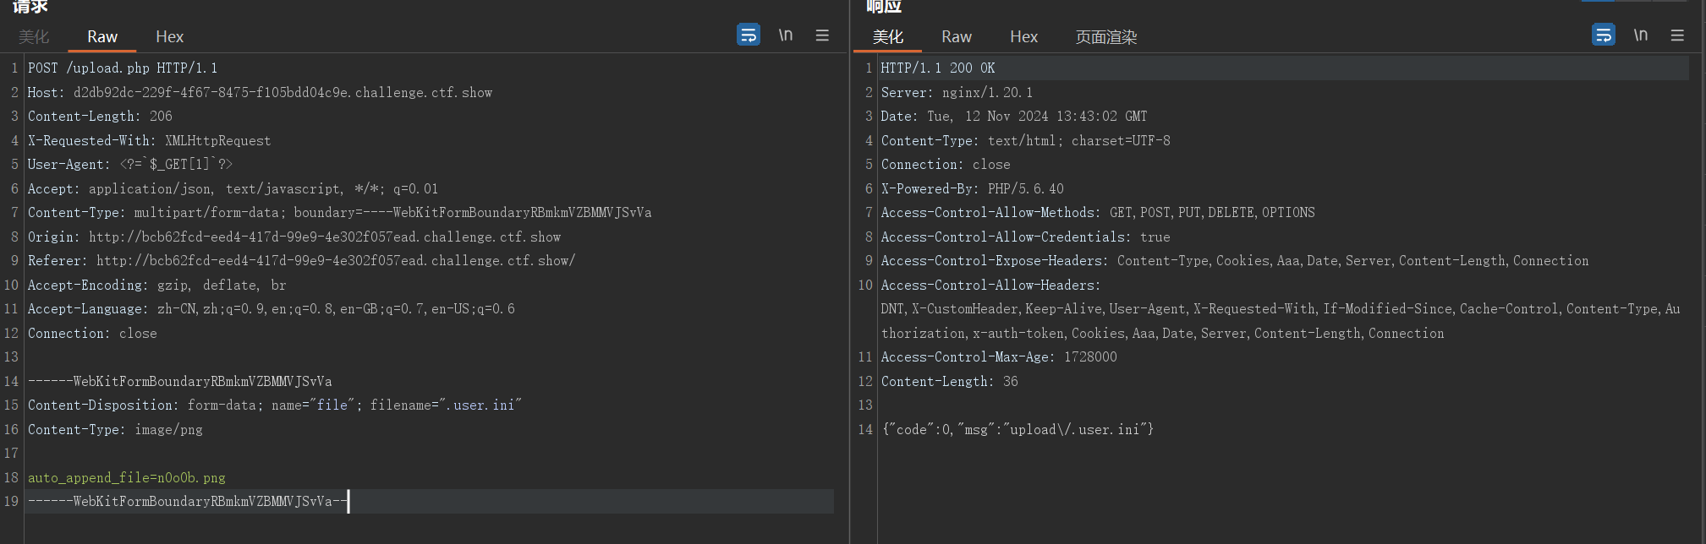Image resolution: width=1706 pixels, height=544 pixels.
Task: Show non-printable characters (\n) in request pane
Action: [x=786, y=35]
